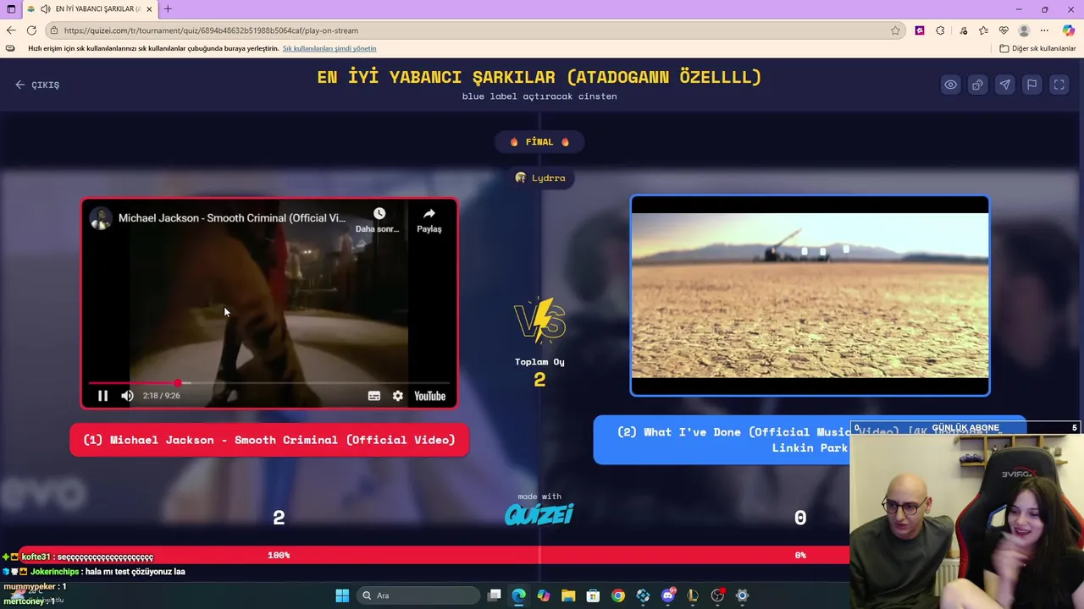The image size is (1084, 609).
Task: Click the Paylaş share arrow icon
Action: [429, 214]
